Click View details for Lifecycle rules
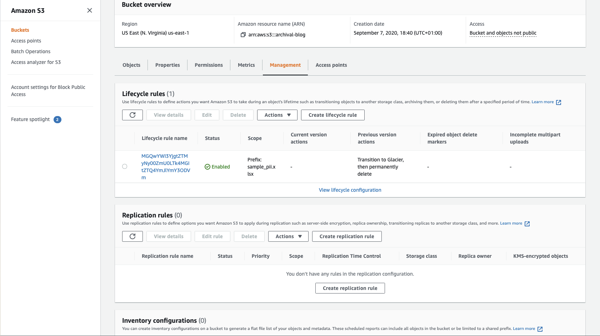This screenshot has height=336, width=600. [169, 115]
